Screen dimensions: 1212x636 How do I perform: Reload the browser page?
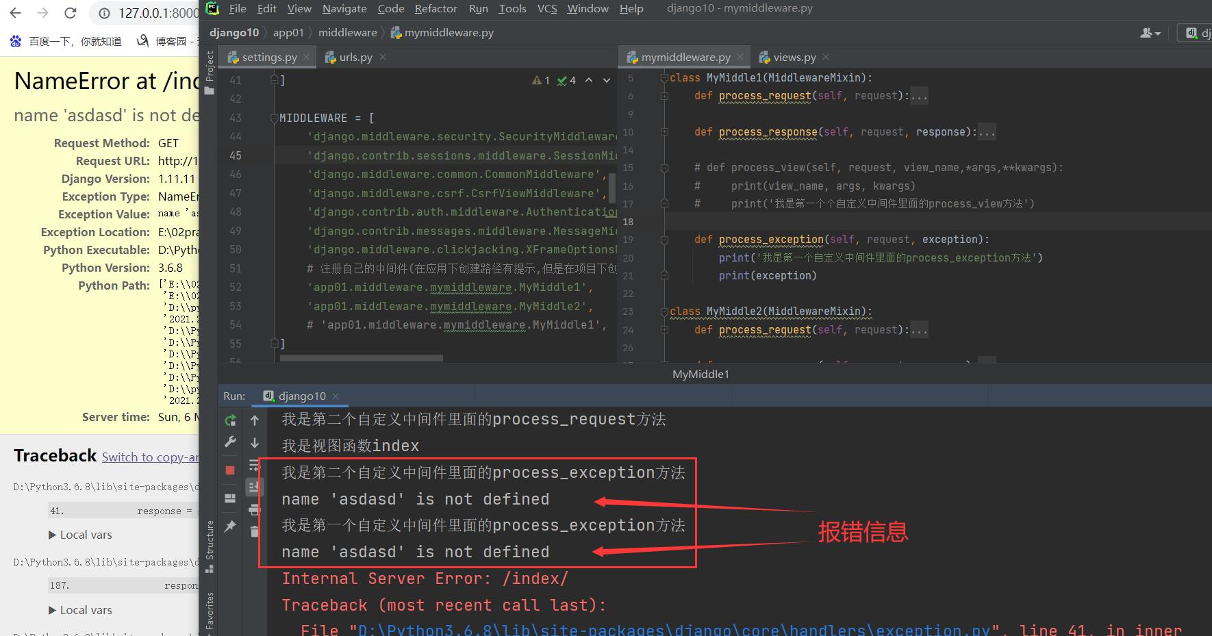coord(70,13)
